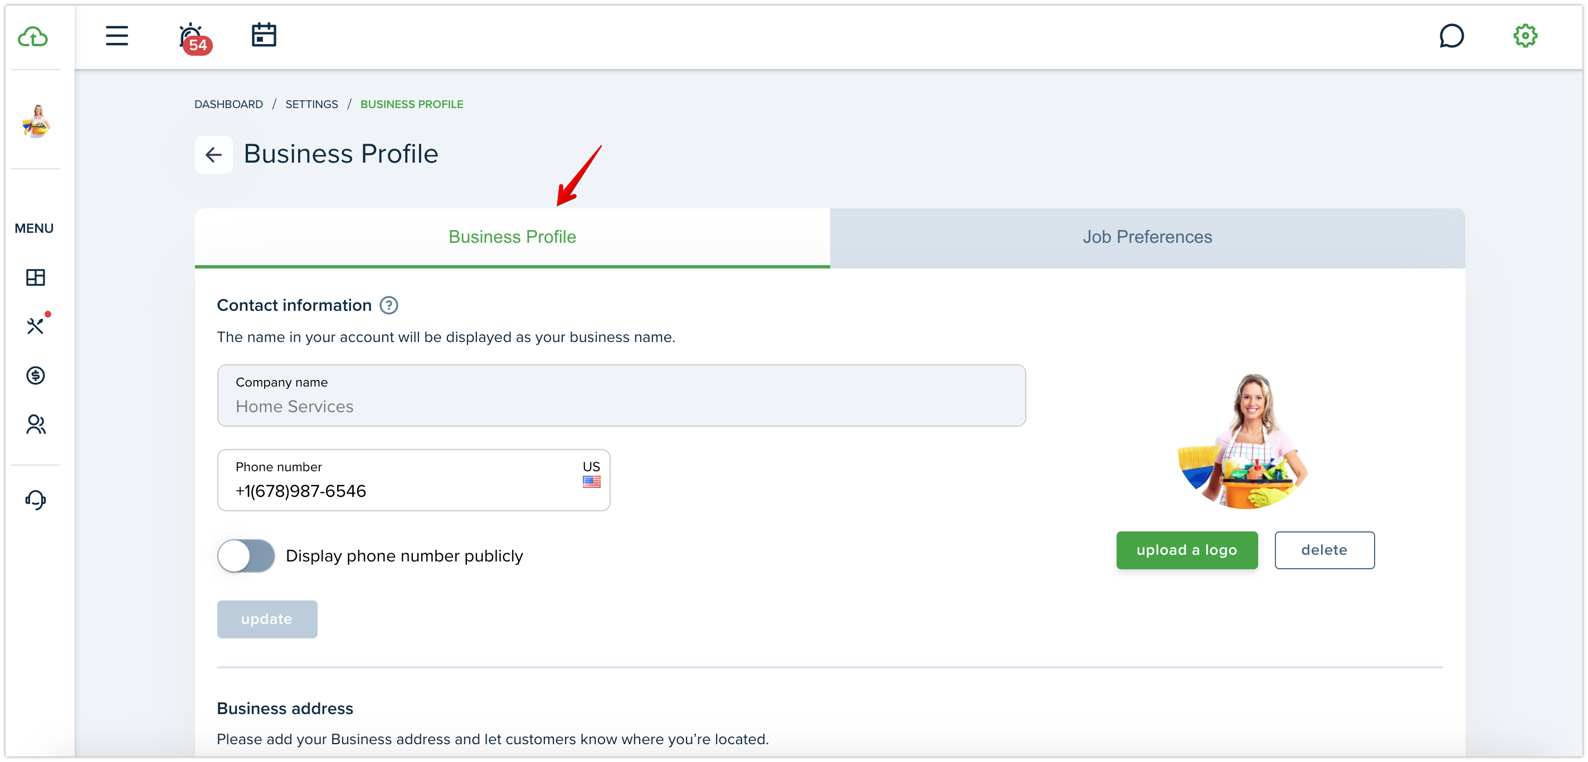Click the delete logo button
The width and height of the screenshot is (1588, 762).
(x=1324, y=550)
